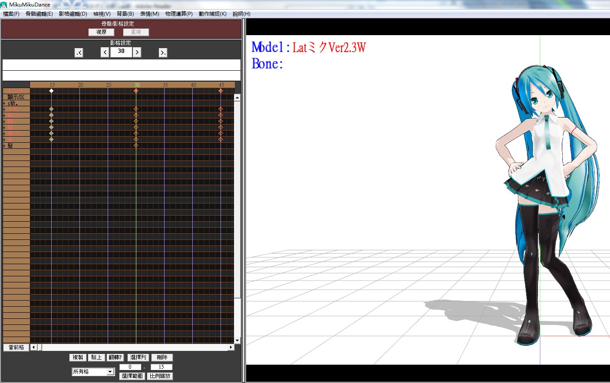Click the 當前格 button
Viewport: 610px width, 383px height.
click(x=16, y=347)
